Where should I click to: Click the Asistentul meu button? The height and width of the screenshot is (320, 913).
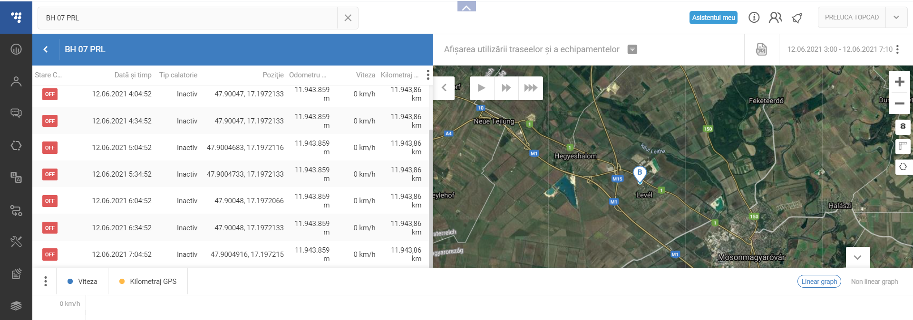(x=713, y=18)
